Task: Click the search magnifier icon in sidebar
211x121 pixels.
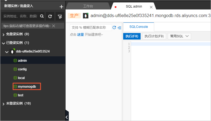Action: coord(42,16)
